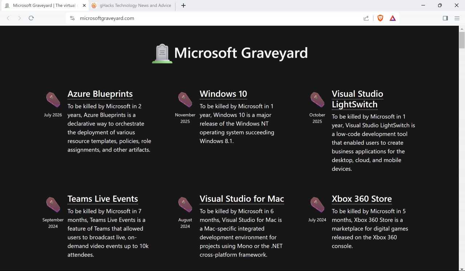Open the Xbox 360 Store link
Viewport: 465px width, 271px height.
[x=362, y=199]
